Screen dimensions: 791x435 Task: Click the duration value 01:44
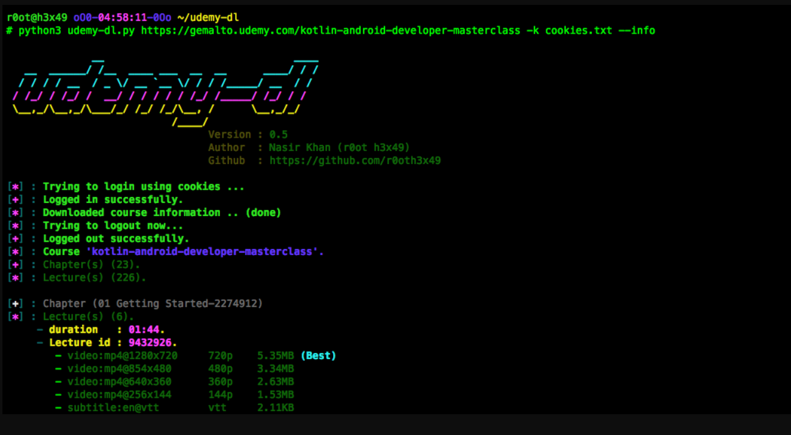click(x=146, y=330)
